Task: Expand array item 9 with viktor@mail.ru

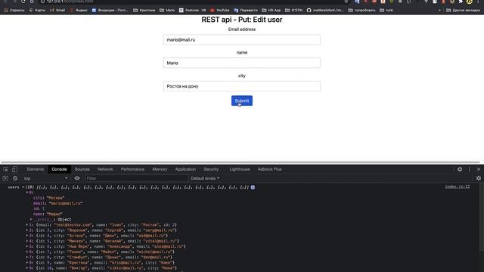Action: [27, 268]
